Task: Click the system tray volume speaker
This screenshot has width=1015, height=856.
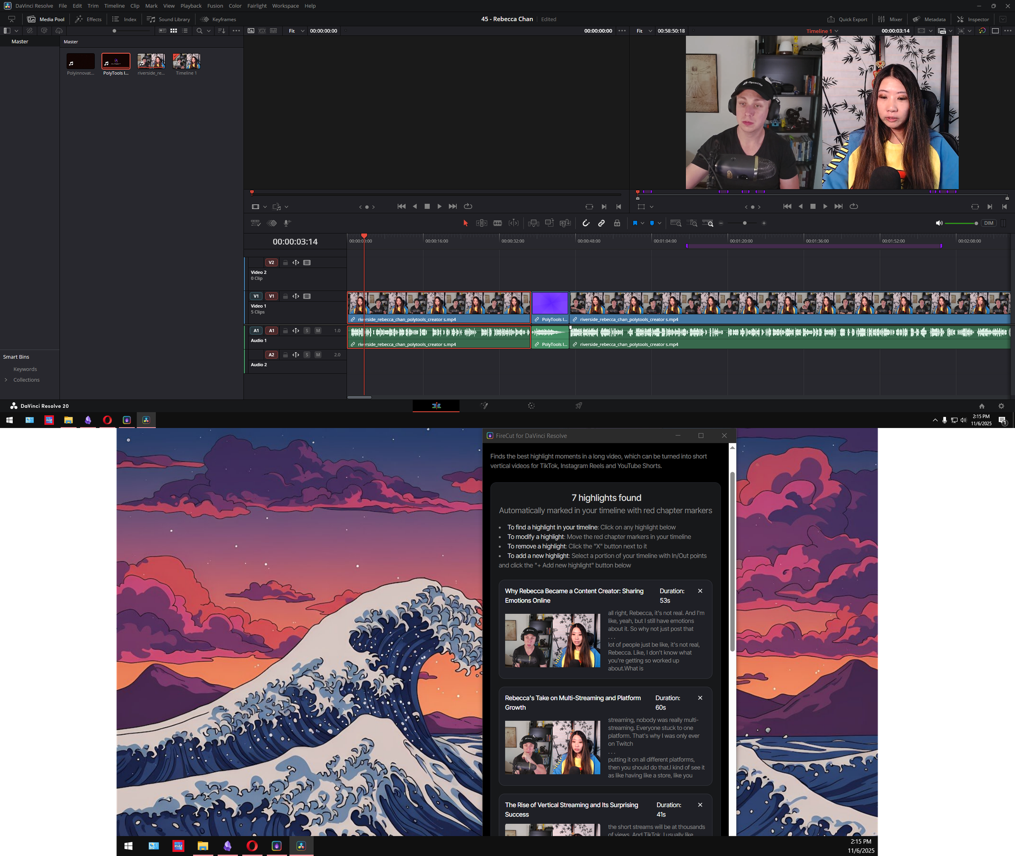Action: [x=963, y=420]
